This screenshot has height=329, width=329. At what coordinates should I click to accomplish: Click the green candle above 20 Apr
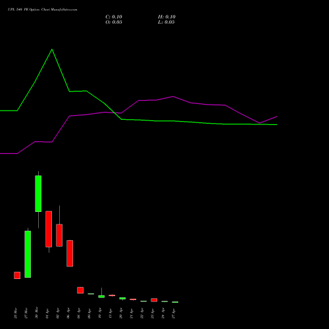(122, 298)
